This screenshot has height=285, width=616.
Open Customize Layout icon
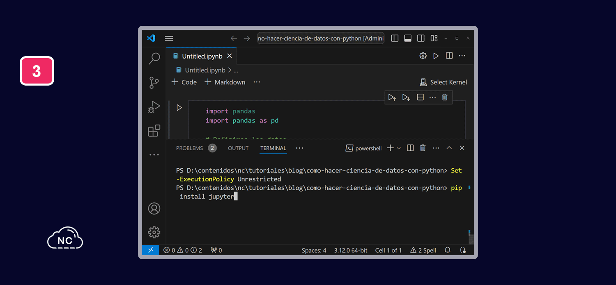point(434,38)
